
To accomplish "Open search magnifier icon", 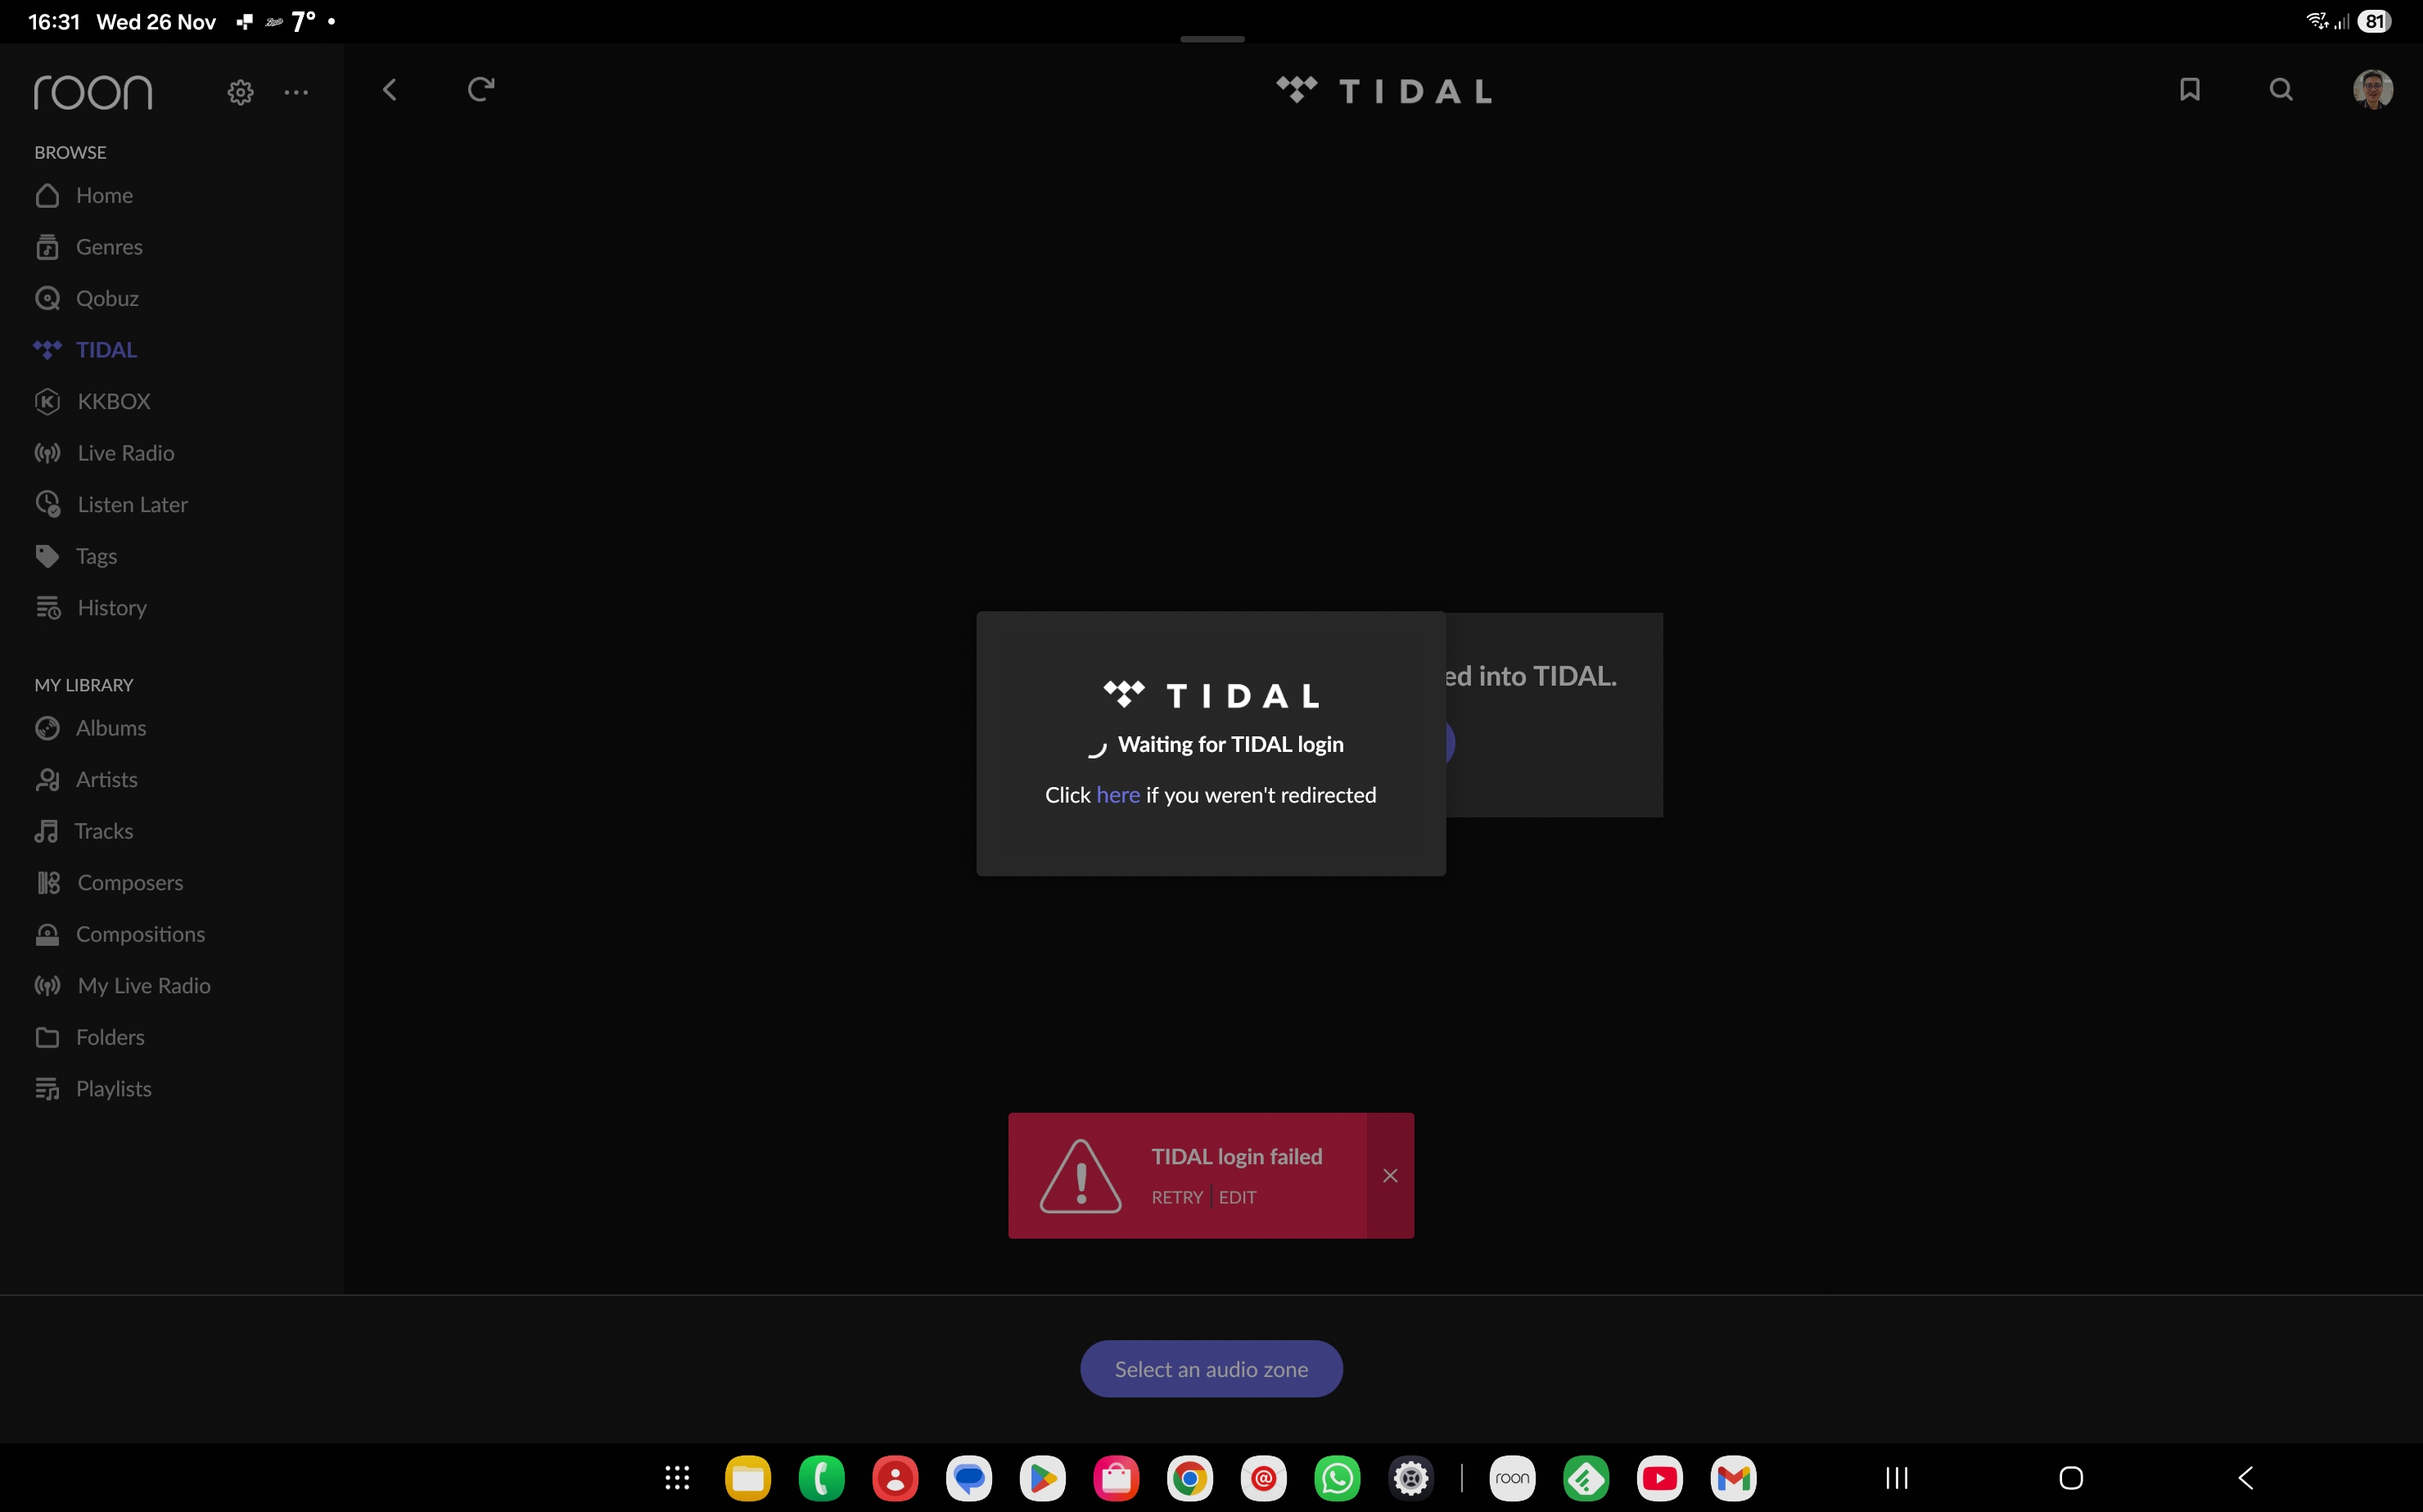I will 2281,90.
